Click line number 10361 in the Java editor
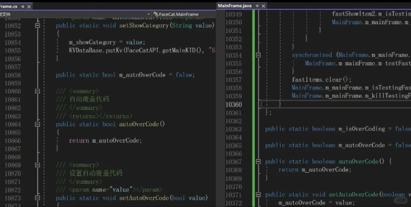Screen dimensions: 411x207 pos(234,113)
